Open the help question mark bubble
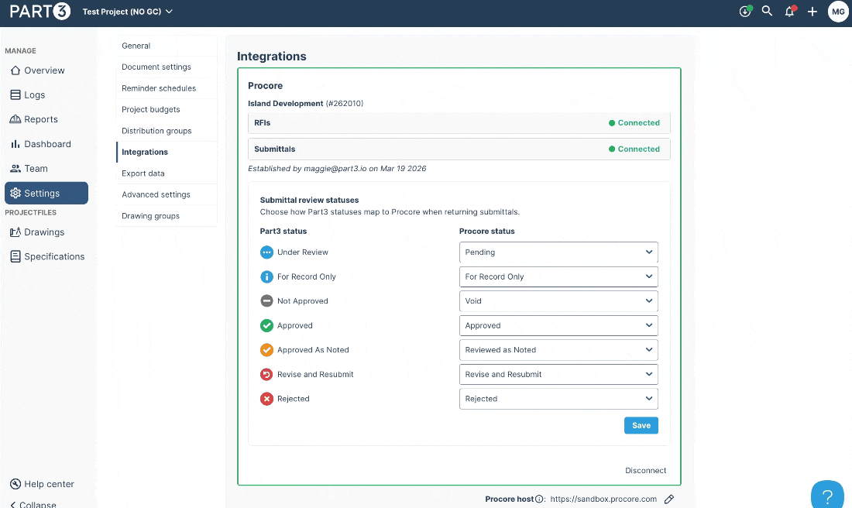The image size is (852, 508). point(827,496)
